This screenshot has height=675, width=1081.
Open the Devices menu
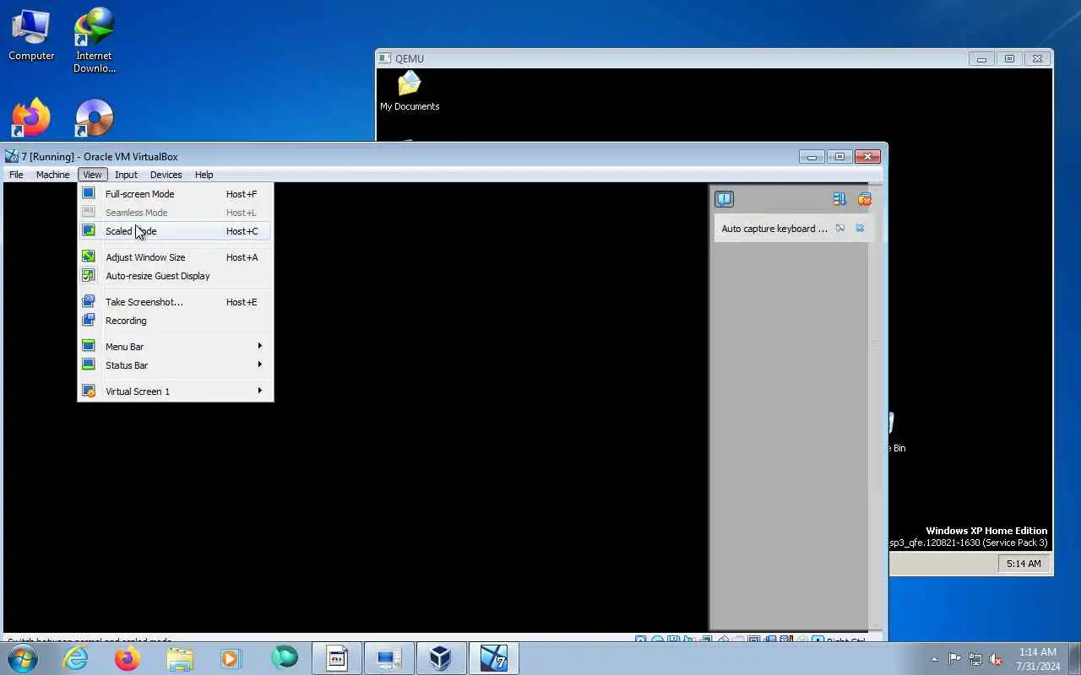pyautogui.click(x=166, y=175)
